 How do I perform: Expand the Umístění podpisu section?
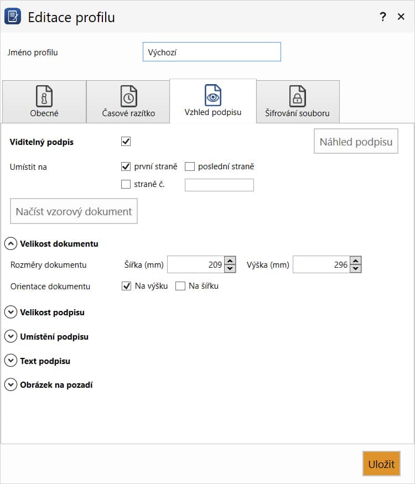[x=11, y=336]
